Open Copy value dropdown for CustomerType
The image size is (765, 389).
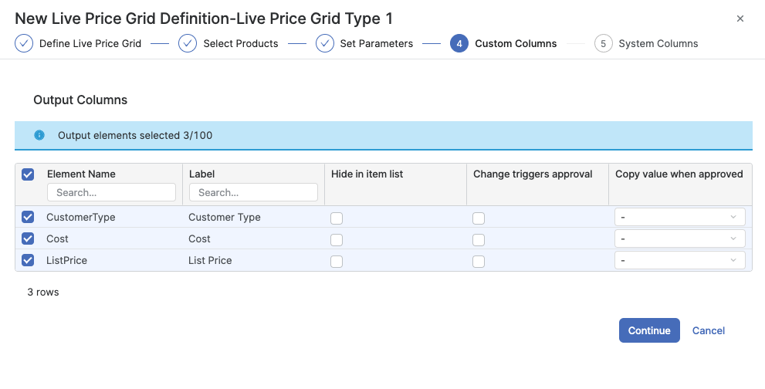pos(679,218)
